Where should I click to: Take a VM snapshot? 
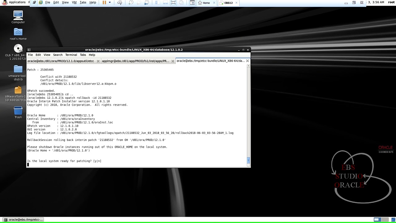point(131,2)
